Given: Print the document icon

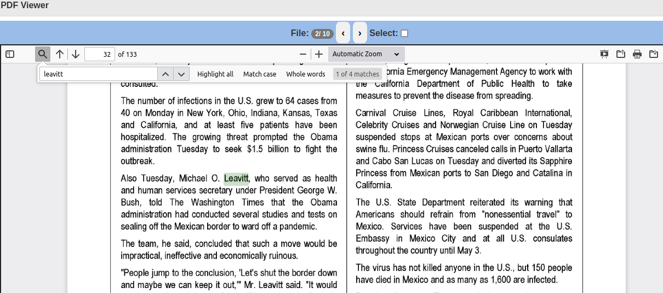Looking at the screenshot, I should (x=637, y=54).
